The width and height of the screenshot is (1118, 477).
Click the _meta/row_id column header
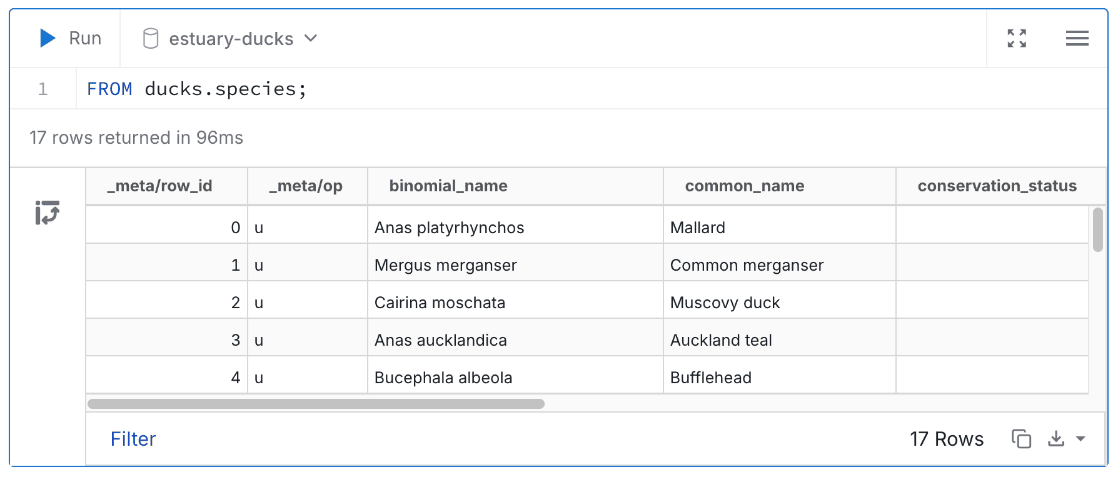point(159,186)
